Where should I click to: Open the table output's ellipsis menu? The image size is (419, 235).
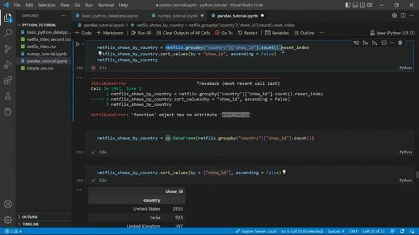click(x=79, y=190)
